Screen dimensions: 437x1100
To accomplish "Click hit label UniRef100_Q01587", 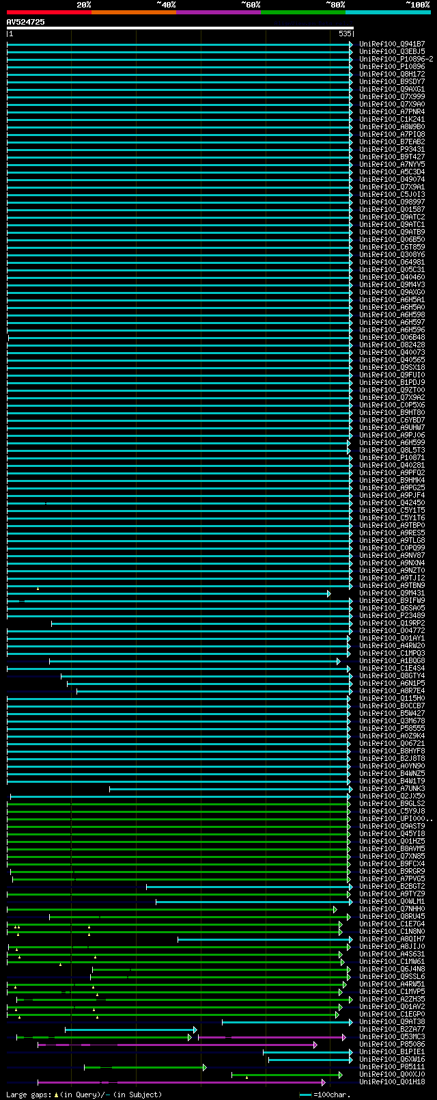I will coord(392,209).
